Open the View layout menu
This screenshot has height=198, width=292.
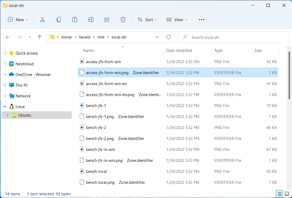pos(177,20)
